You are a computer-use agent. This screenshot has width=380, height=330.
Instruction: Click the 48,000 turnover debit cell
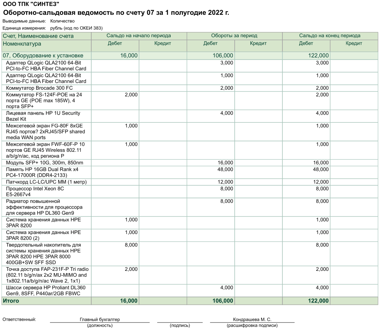click(x=210, y=172)
